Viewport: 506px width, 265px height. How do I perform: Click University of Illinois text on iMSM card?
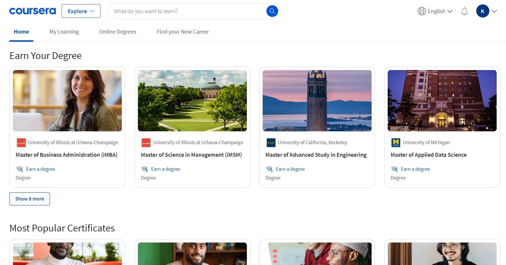click(x=198, y=142)
